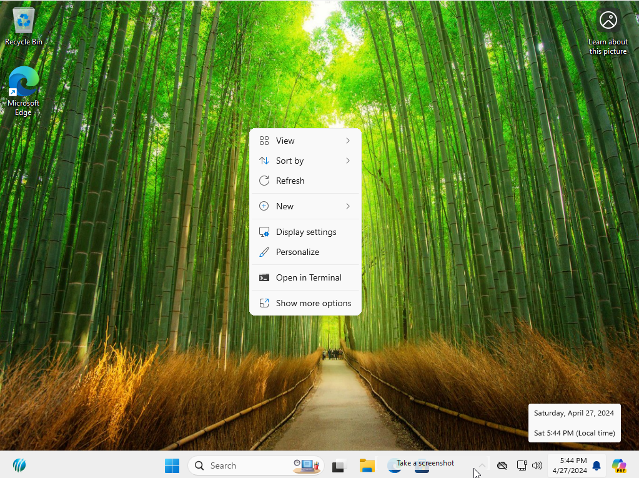The width and height of the screenshot is (639, 478).
Task: Open File Explorer from the taskbar
Action: 367,466
